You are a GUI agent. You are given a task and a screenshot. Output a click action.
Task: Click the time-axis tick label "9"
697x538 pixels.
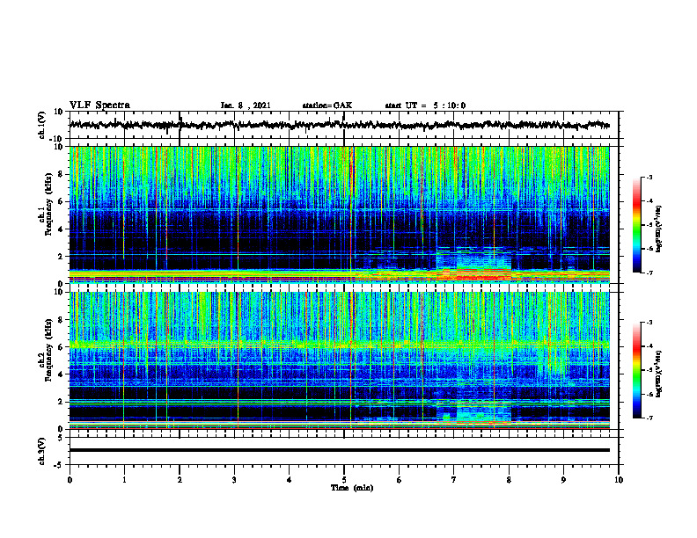pyautogui.click(x=563, y=480)
